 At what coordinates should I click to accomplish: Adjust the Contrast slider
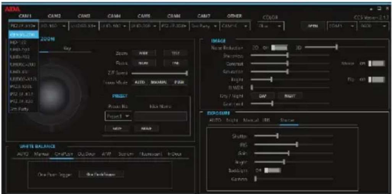(x=290, y=63)
